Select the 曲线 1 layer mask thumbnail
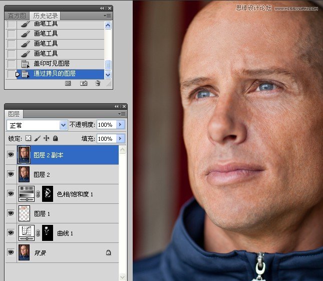The width and height of the screenshot is (323, 281). click(48, 233)
